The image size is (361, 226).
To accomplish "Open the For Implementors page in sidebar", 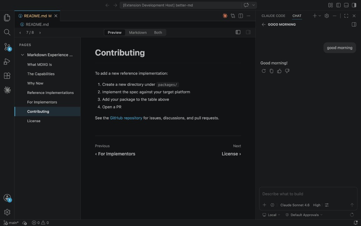I will coord(42,102).
